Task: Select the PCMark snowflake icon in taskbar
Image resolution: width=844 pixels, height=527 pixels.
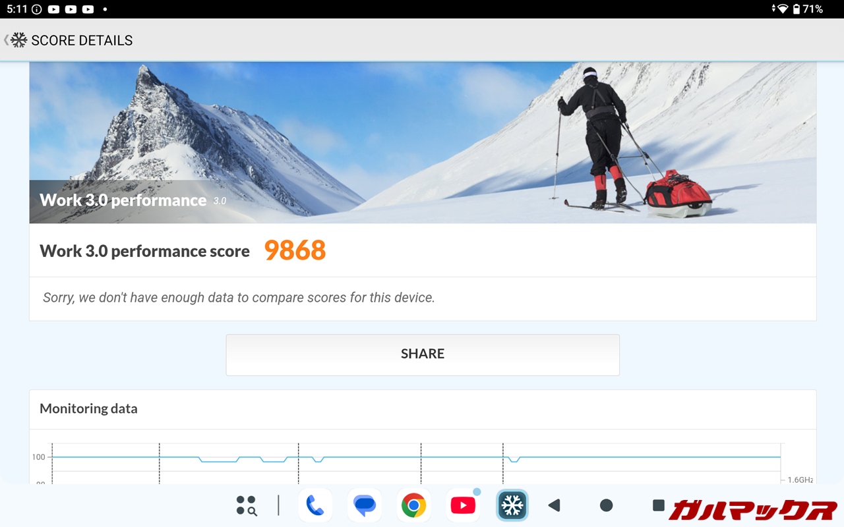Action: click(x=512, y=505)
